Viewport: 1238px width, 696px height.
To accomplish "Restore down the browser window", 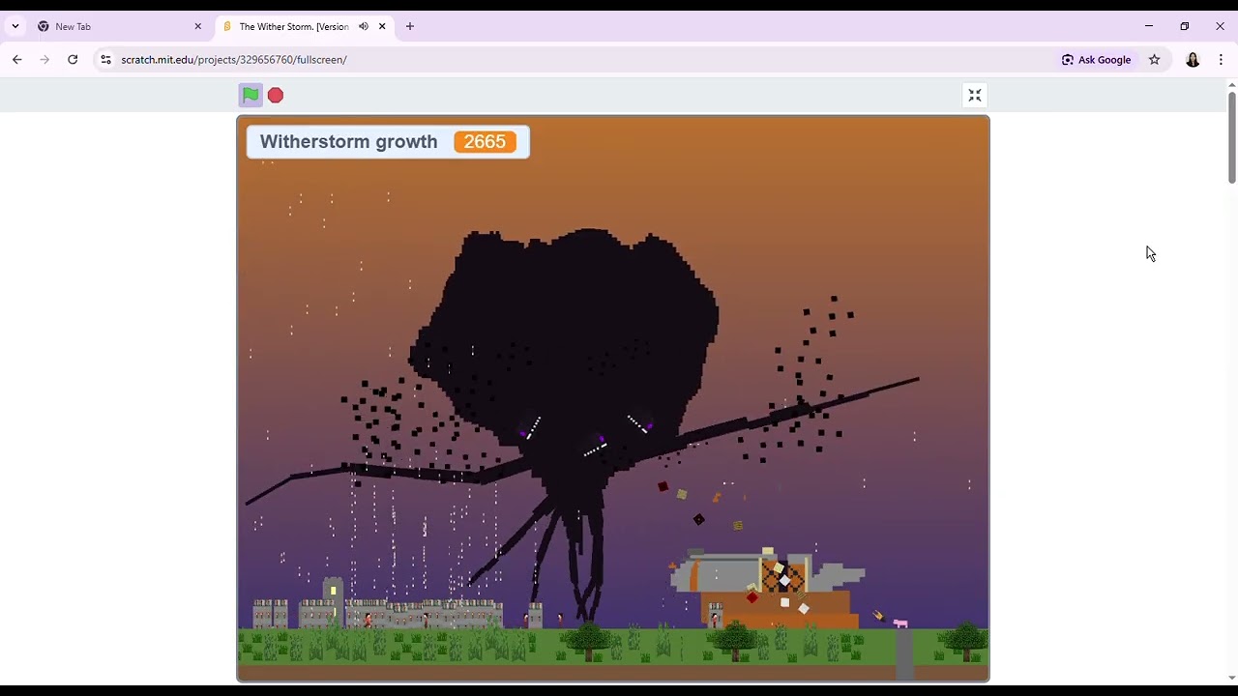I will point(1185,27).
